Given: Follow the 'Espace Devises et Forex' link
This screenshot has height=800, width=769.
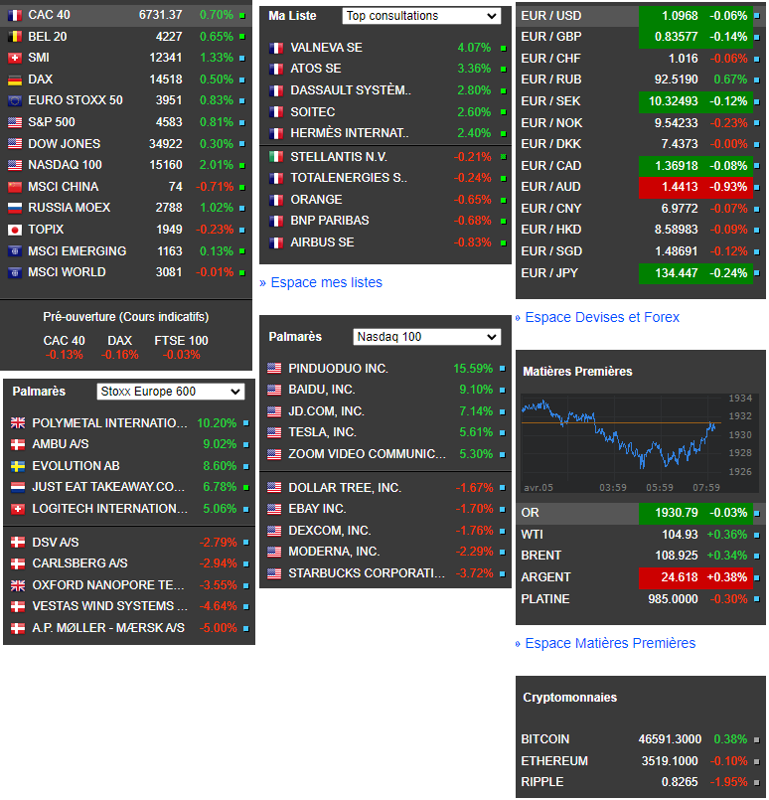Looking at the screenshot, I should [602, 317].
